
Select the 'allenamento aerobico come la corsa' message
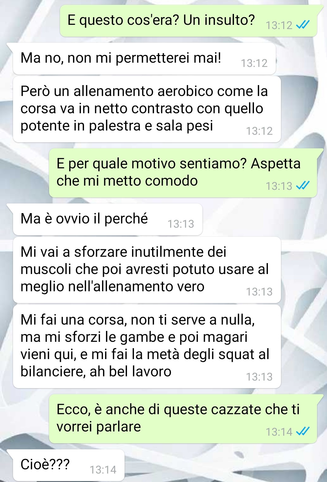pos(147,109)
